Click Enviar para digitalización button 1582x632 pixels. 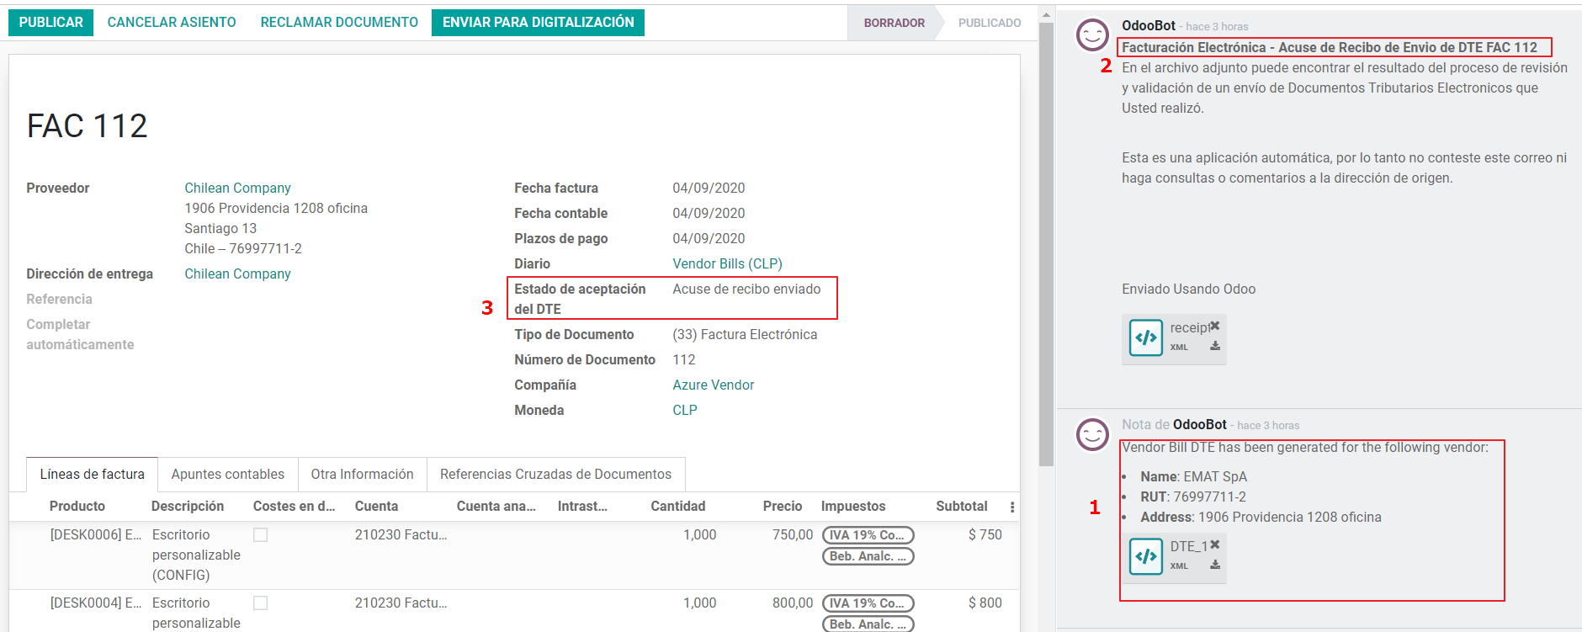[x=538, y=23]
